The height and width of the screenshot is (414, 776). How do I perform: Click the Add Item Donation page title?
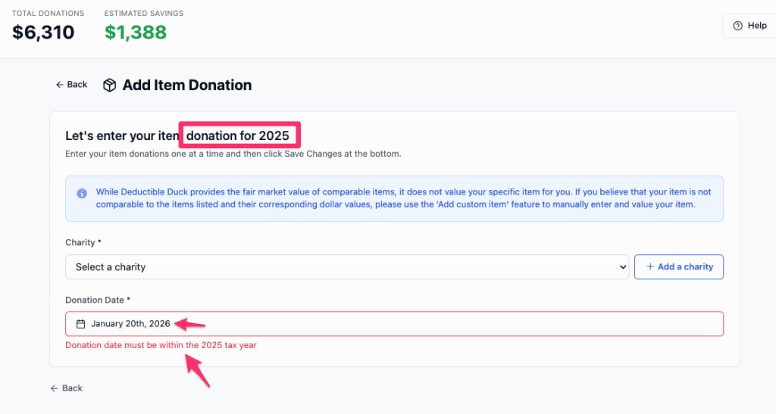pos(187,86)
